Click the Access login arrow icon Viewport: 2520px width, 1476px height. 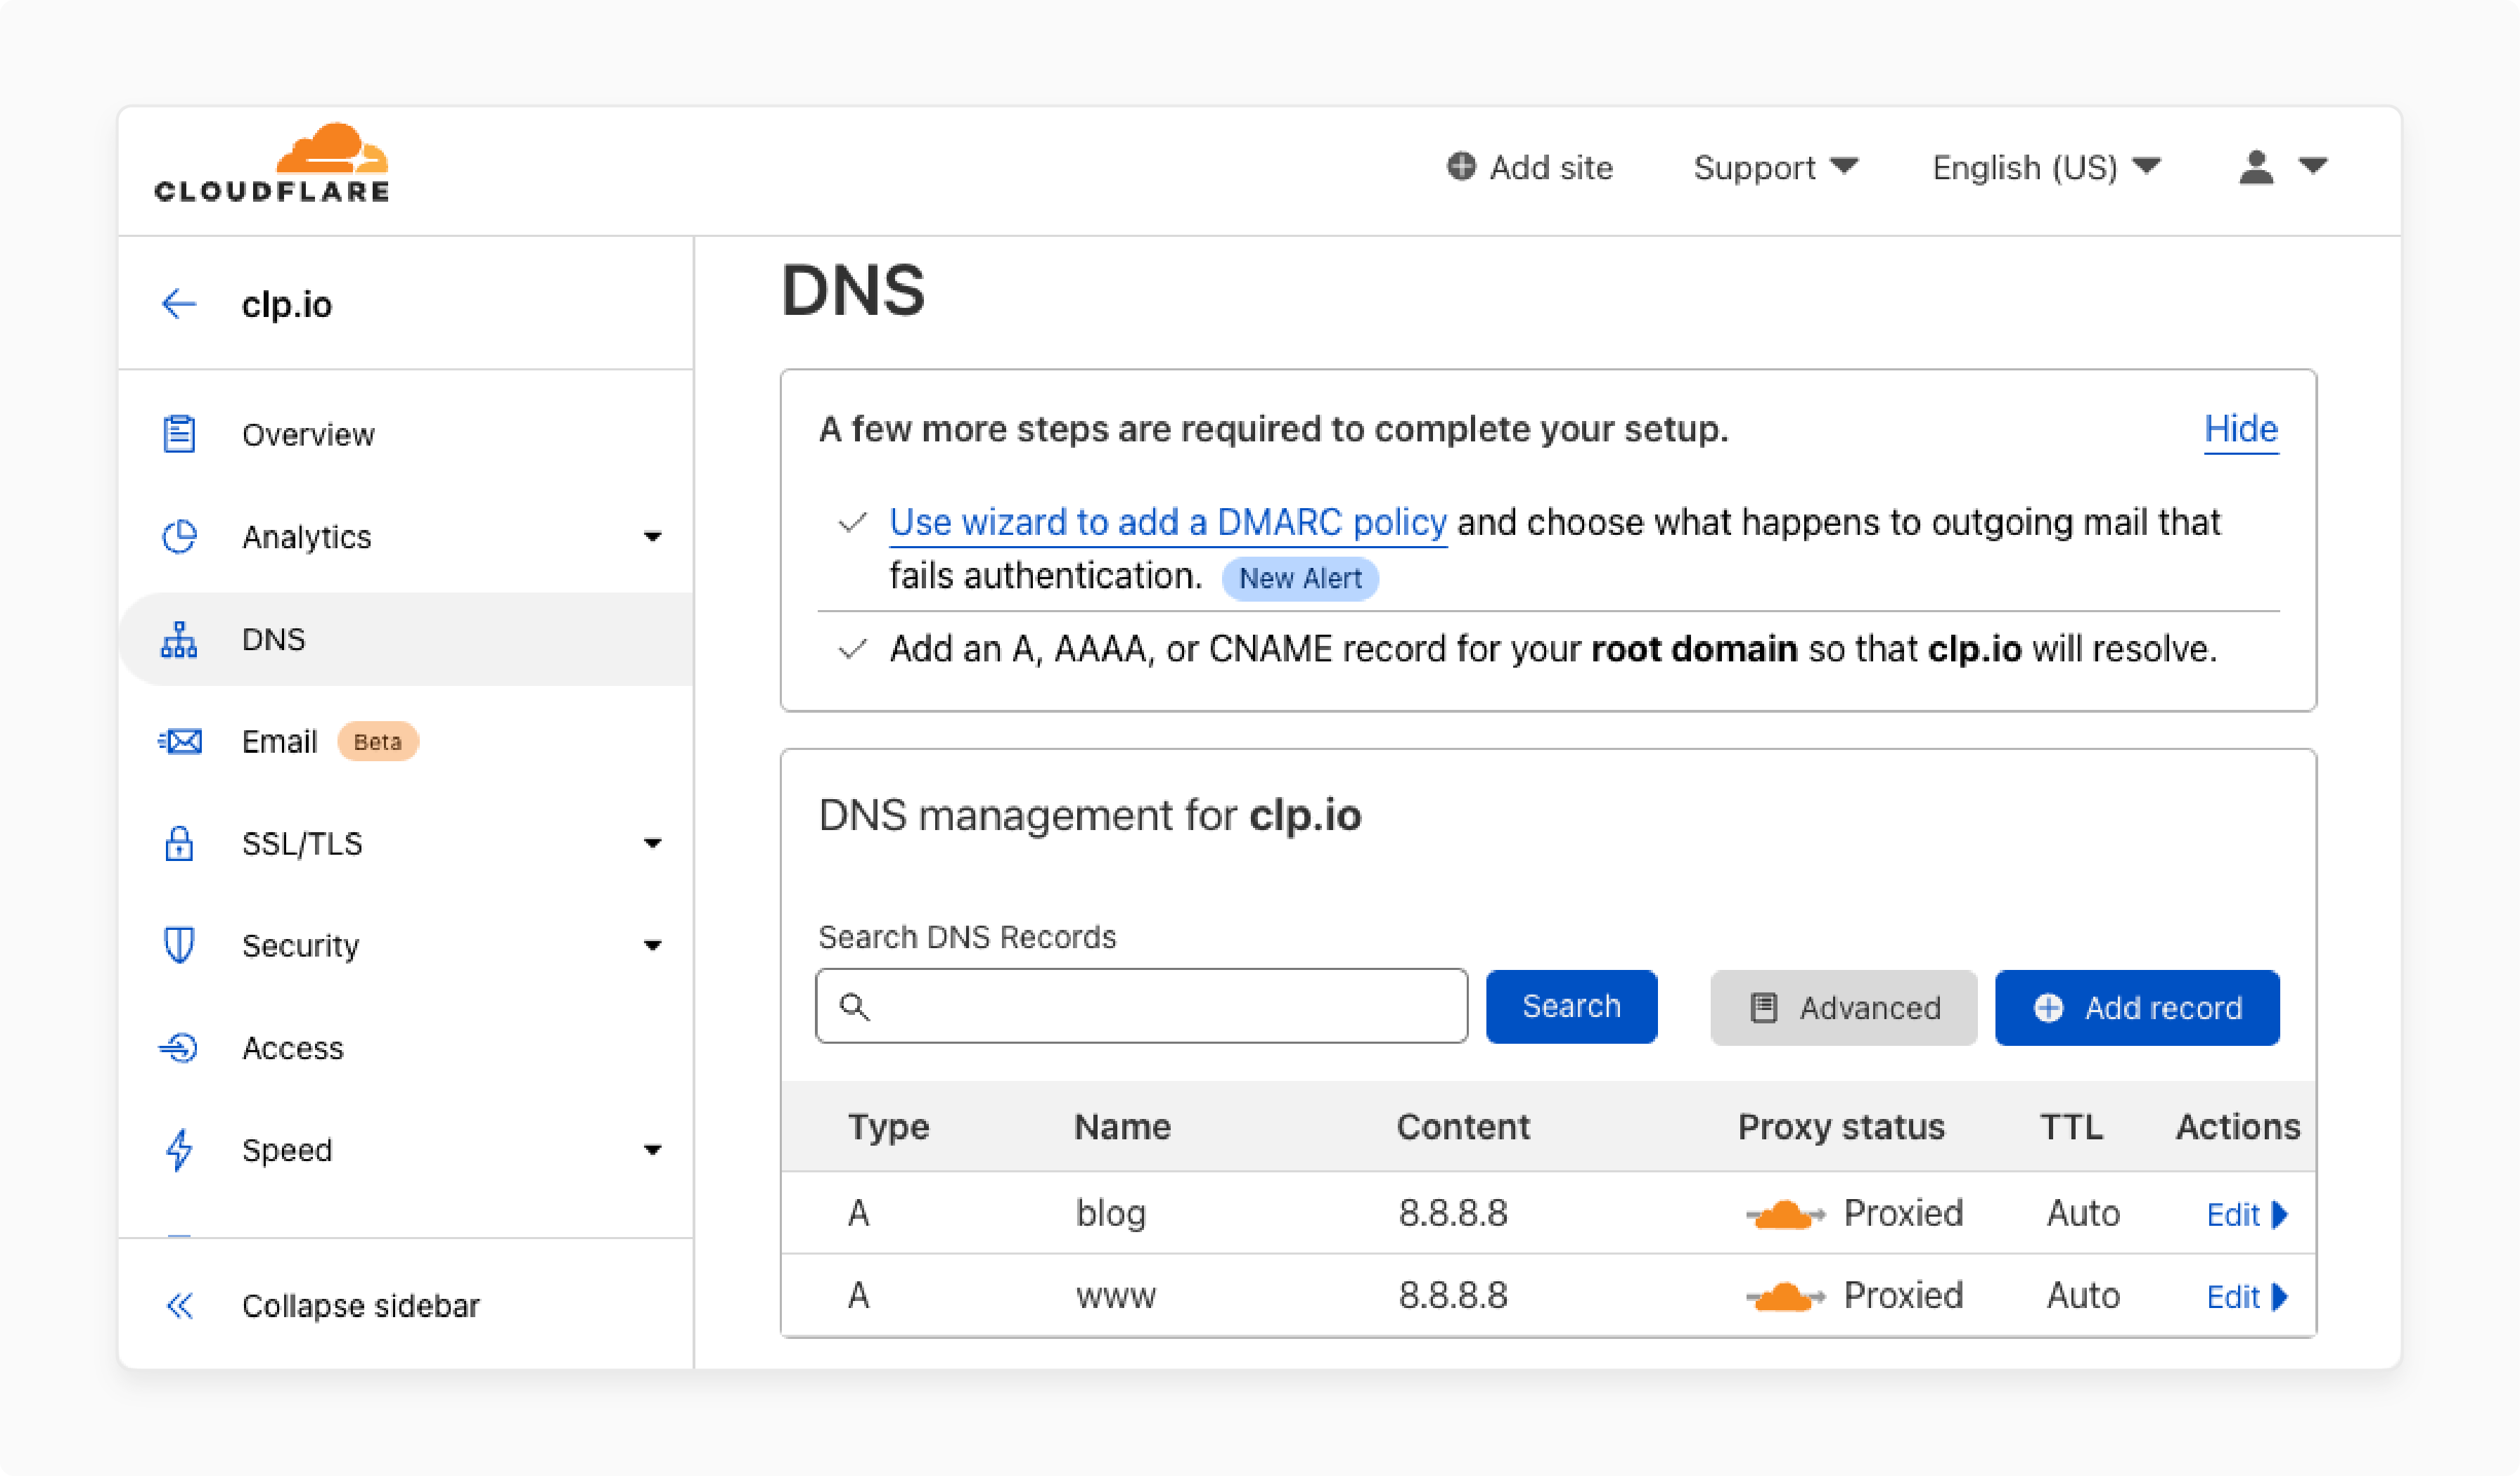(179, 1047)
